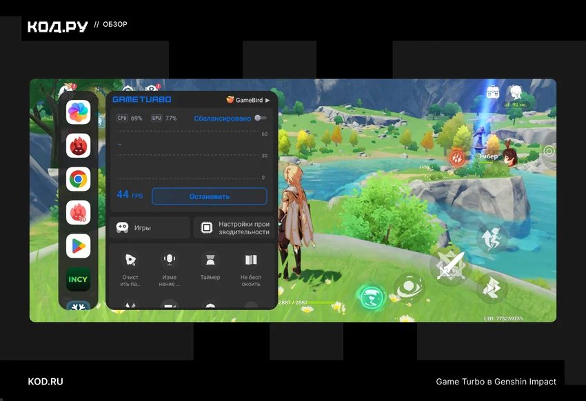This screenshot has height=401, width=586.
Task: Click the FPS graph area
Action: 192,155
